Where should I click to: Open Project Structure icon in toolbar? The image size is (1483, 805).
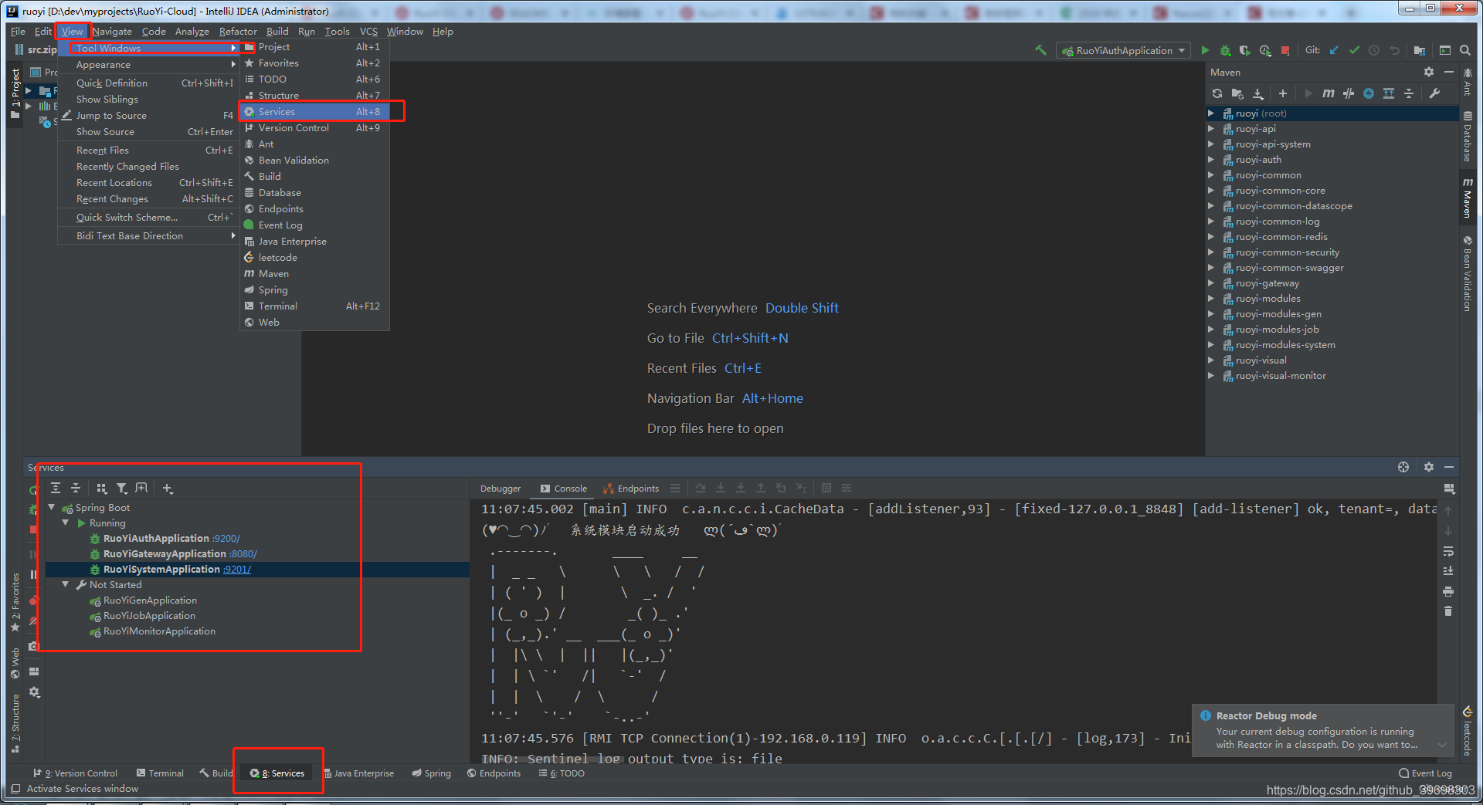[x=1419, y=50]
